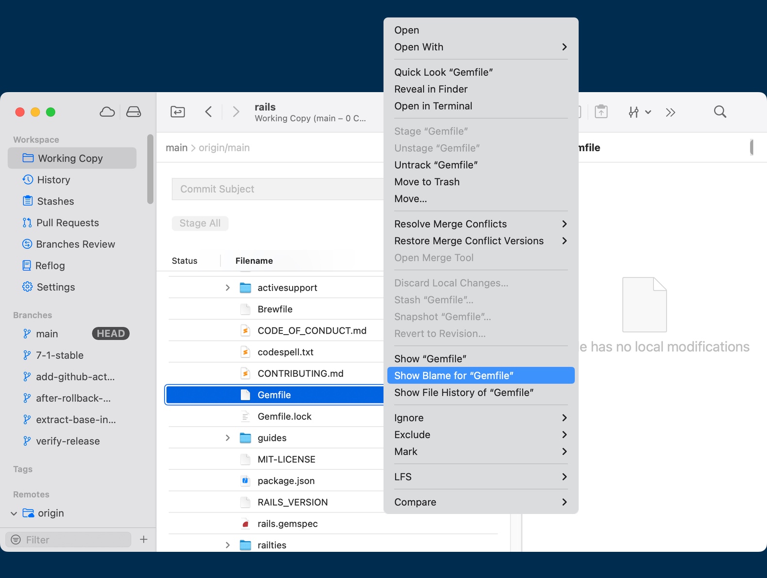Click the quick open repository toolbar icon

[178, 112]
